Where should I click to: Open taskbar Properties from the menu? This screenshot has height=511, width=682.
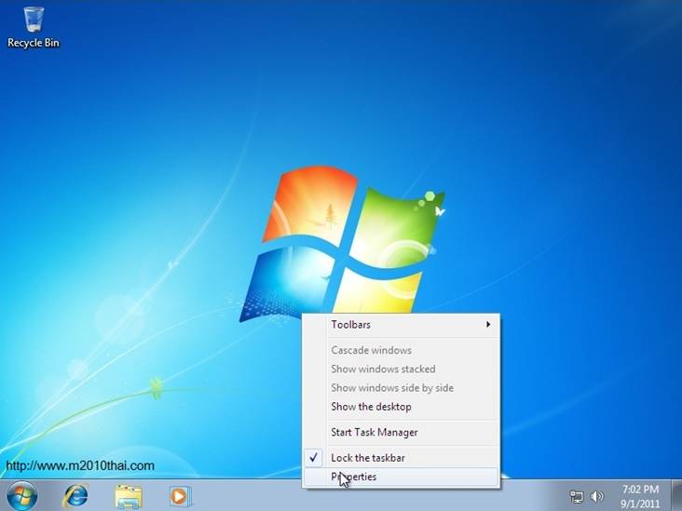pyautogui.click(x=401, y=477)
